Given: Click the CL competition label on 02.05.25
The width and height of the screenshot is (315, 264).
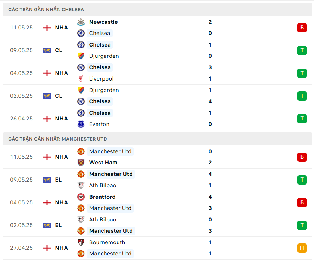Looking at the screenshot, I should click(58, 96).
